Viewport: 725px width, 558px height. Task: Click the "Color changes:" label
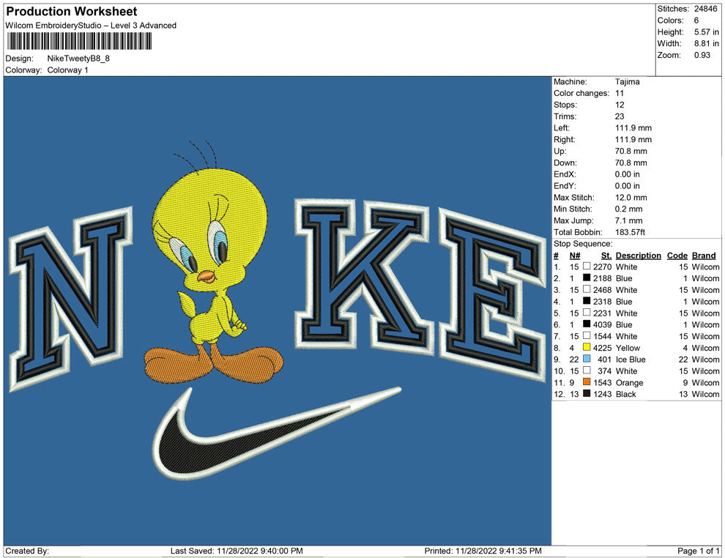(581, 93)
